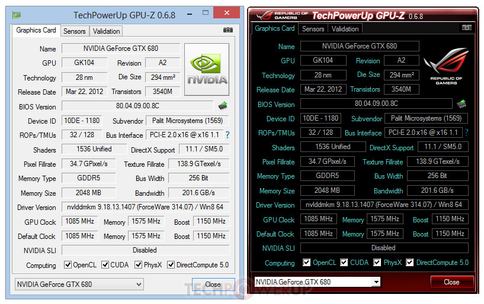Click the 1536 Unified shaders value in ROG window
Viewport: 484px width, 304px height.
tap(333, 147)
